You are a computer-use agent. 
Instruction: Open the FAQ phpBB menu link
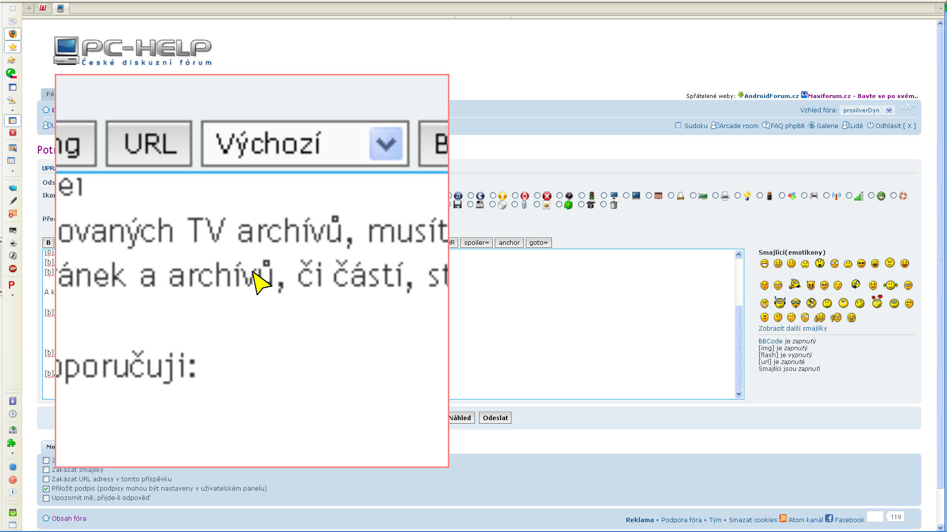[787, 126]
